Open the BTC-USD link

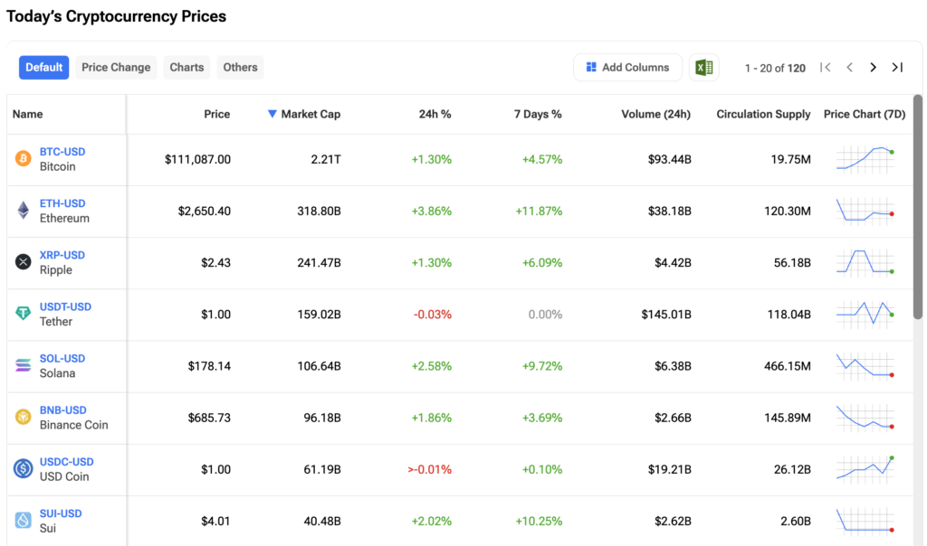pyautogui.click(x=62, y=152)
